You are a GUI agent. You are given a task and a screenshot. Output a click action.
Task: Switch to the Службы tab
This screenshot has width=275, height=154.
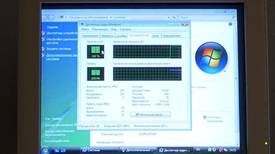pyautogui.click(x=121, y=36)
